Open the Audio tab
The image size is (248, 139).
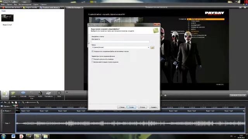coord(40,95)
